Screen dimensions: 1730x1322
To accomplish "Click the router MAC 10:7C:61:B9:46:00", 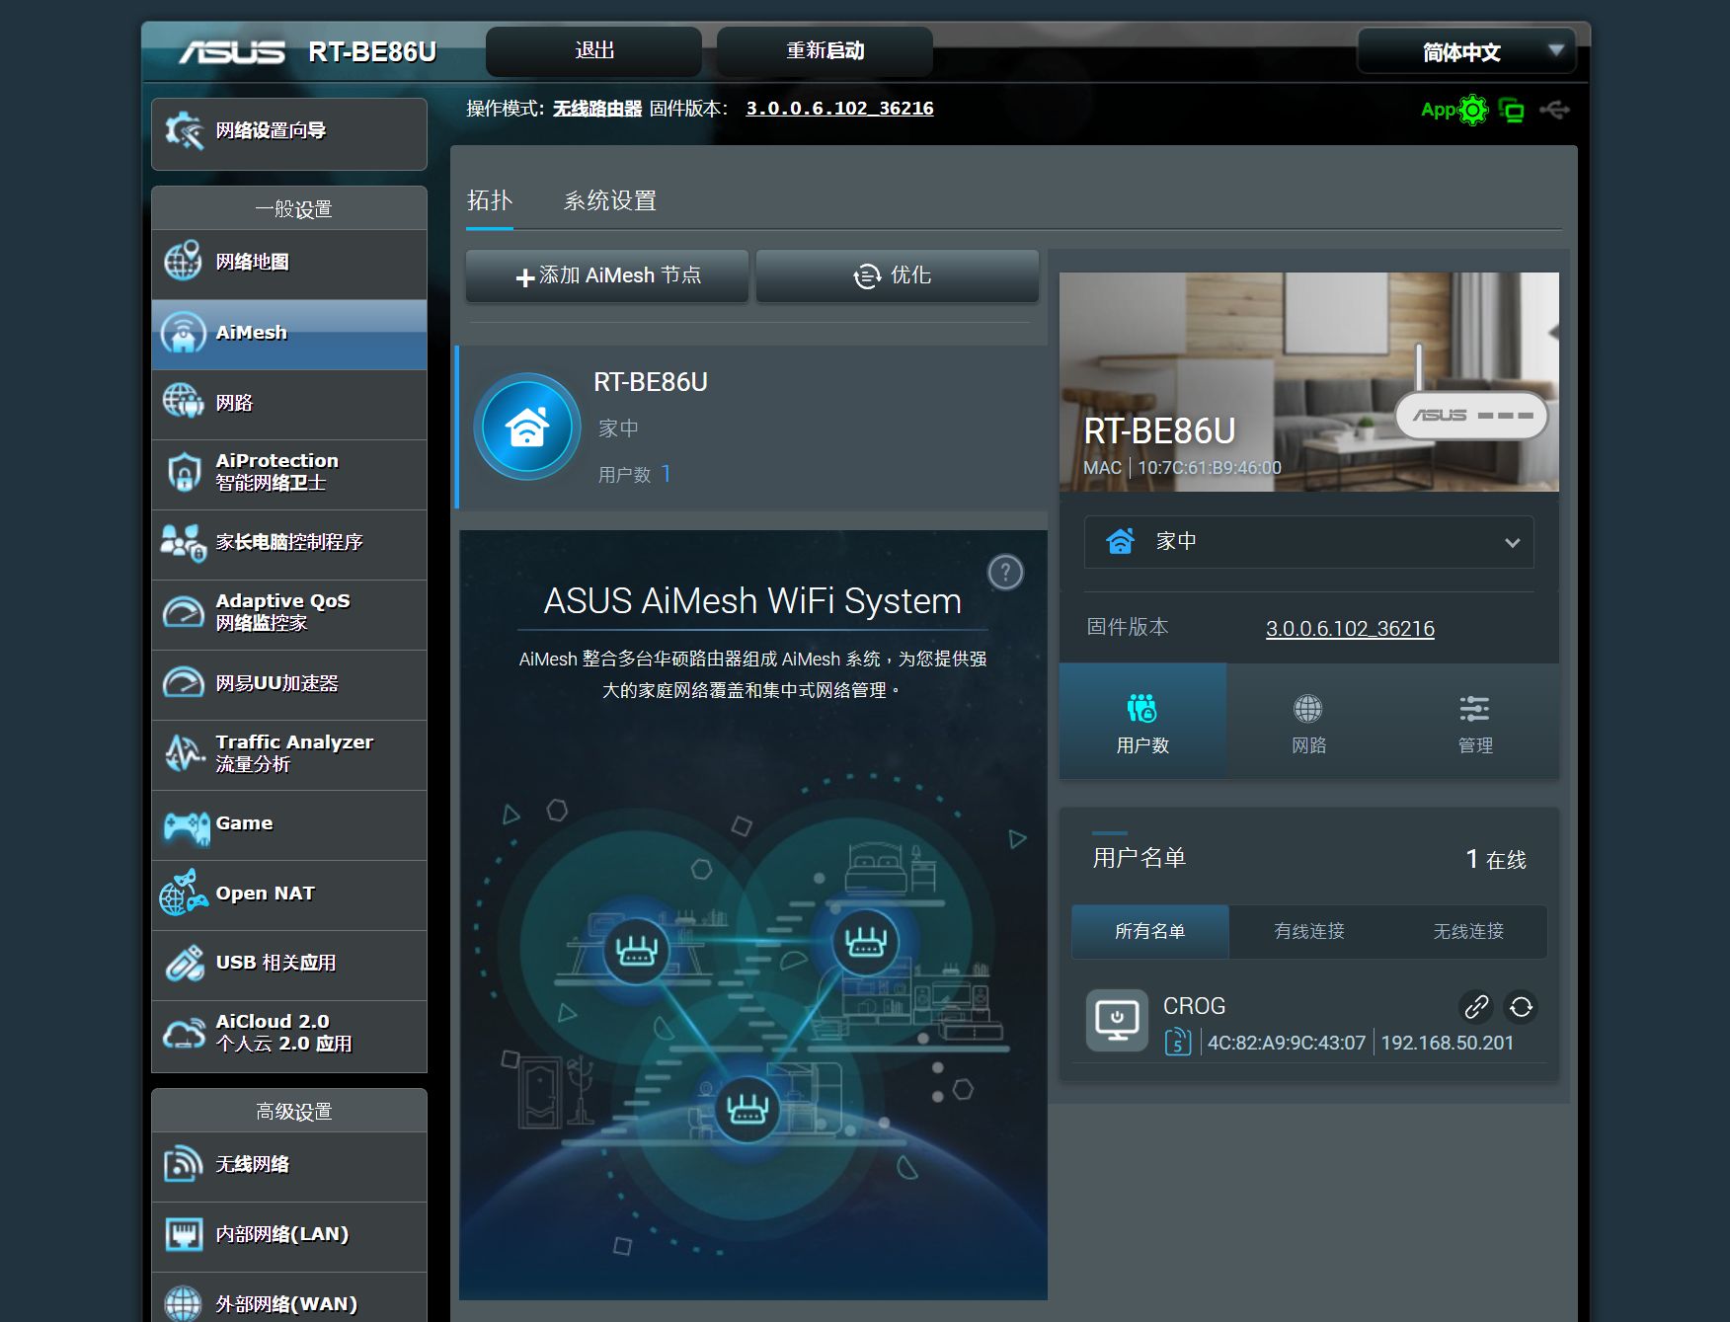I will pyautogui.click(x=1210, y=468).
